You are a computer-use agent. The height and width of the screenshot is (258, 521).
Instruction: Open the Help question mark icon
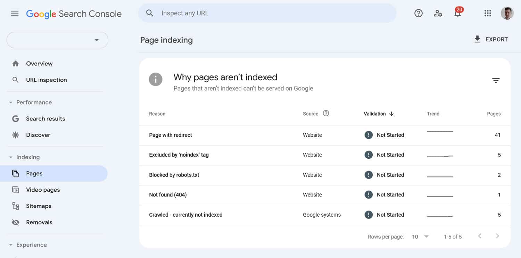[418, 13]
